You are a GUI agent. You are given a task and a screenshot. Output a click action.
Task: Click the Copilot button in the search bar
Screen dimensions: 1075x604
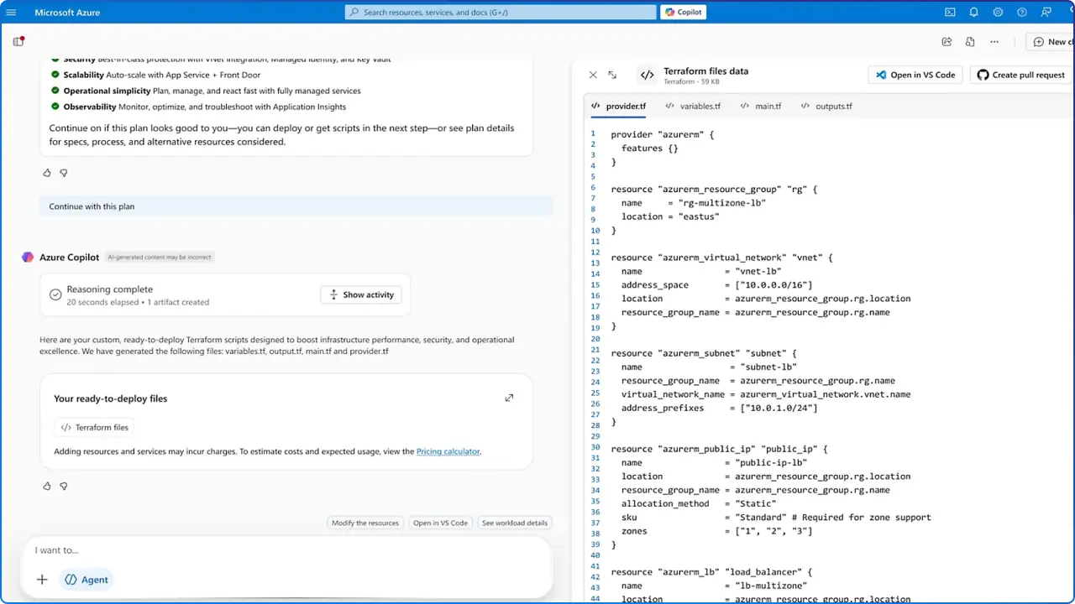coord(683,12)
